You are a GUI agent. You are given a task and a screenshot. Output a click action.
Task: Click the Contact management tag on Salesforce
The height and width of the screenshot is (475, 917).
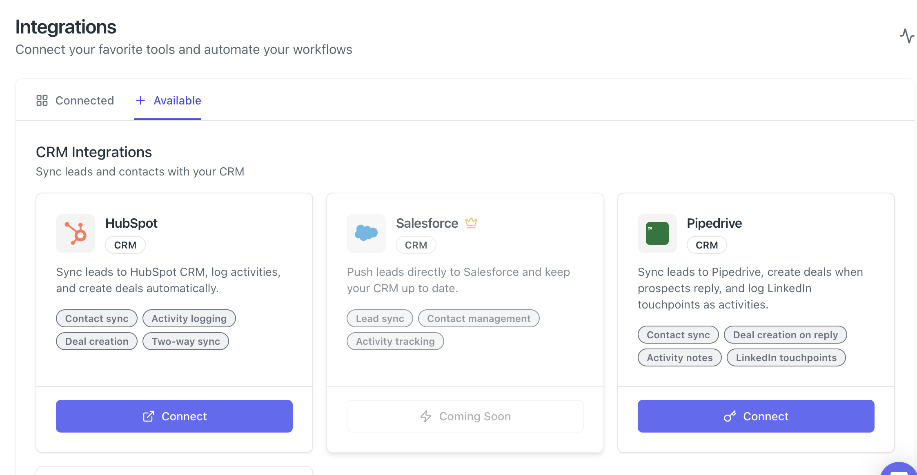(x=479, y=319)
